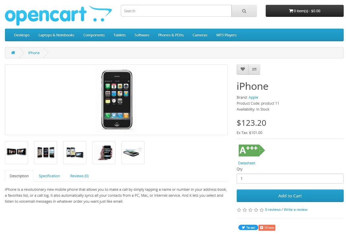Image resolution: width=346 pixels, height=234 pixels.
Task: Share product with Tweet button
Action: (x=248, y=227)
